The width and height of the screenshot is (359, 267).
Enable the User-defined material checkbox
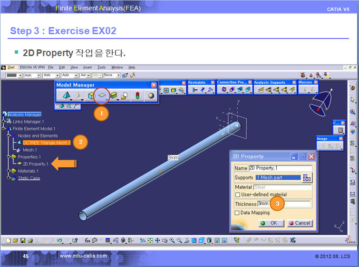[238, 194]
